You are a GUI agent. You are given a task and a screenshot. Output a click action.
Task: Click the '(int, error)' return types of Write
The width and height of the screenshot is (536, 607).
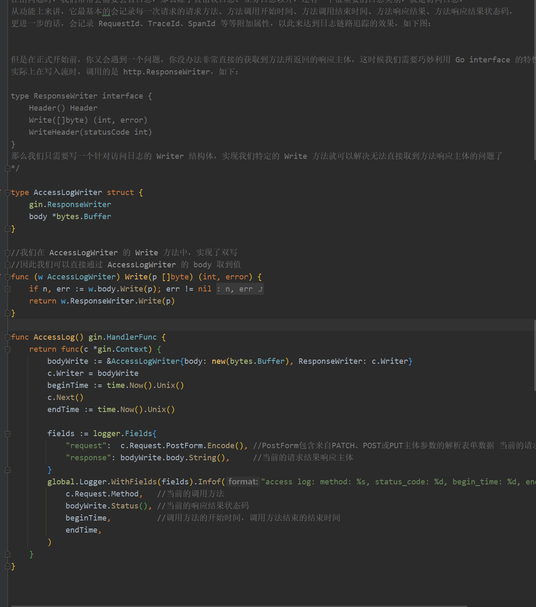click(225, 277)
